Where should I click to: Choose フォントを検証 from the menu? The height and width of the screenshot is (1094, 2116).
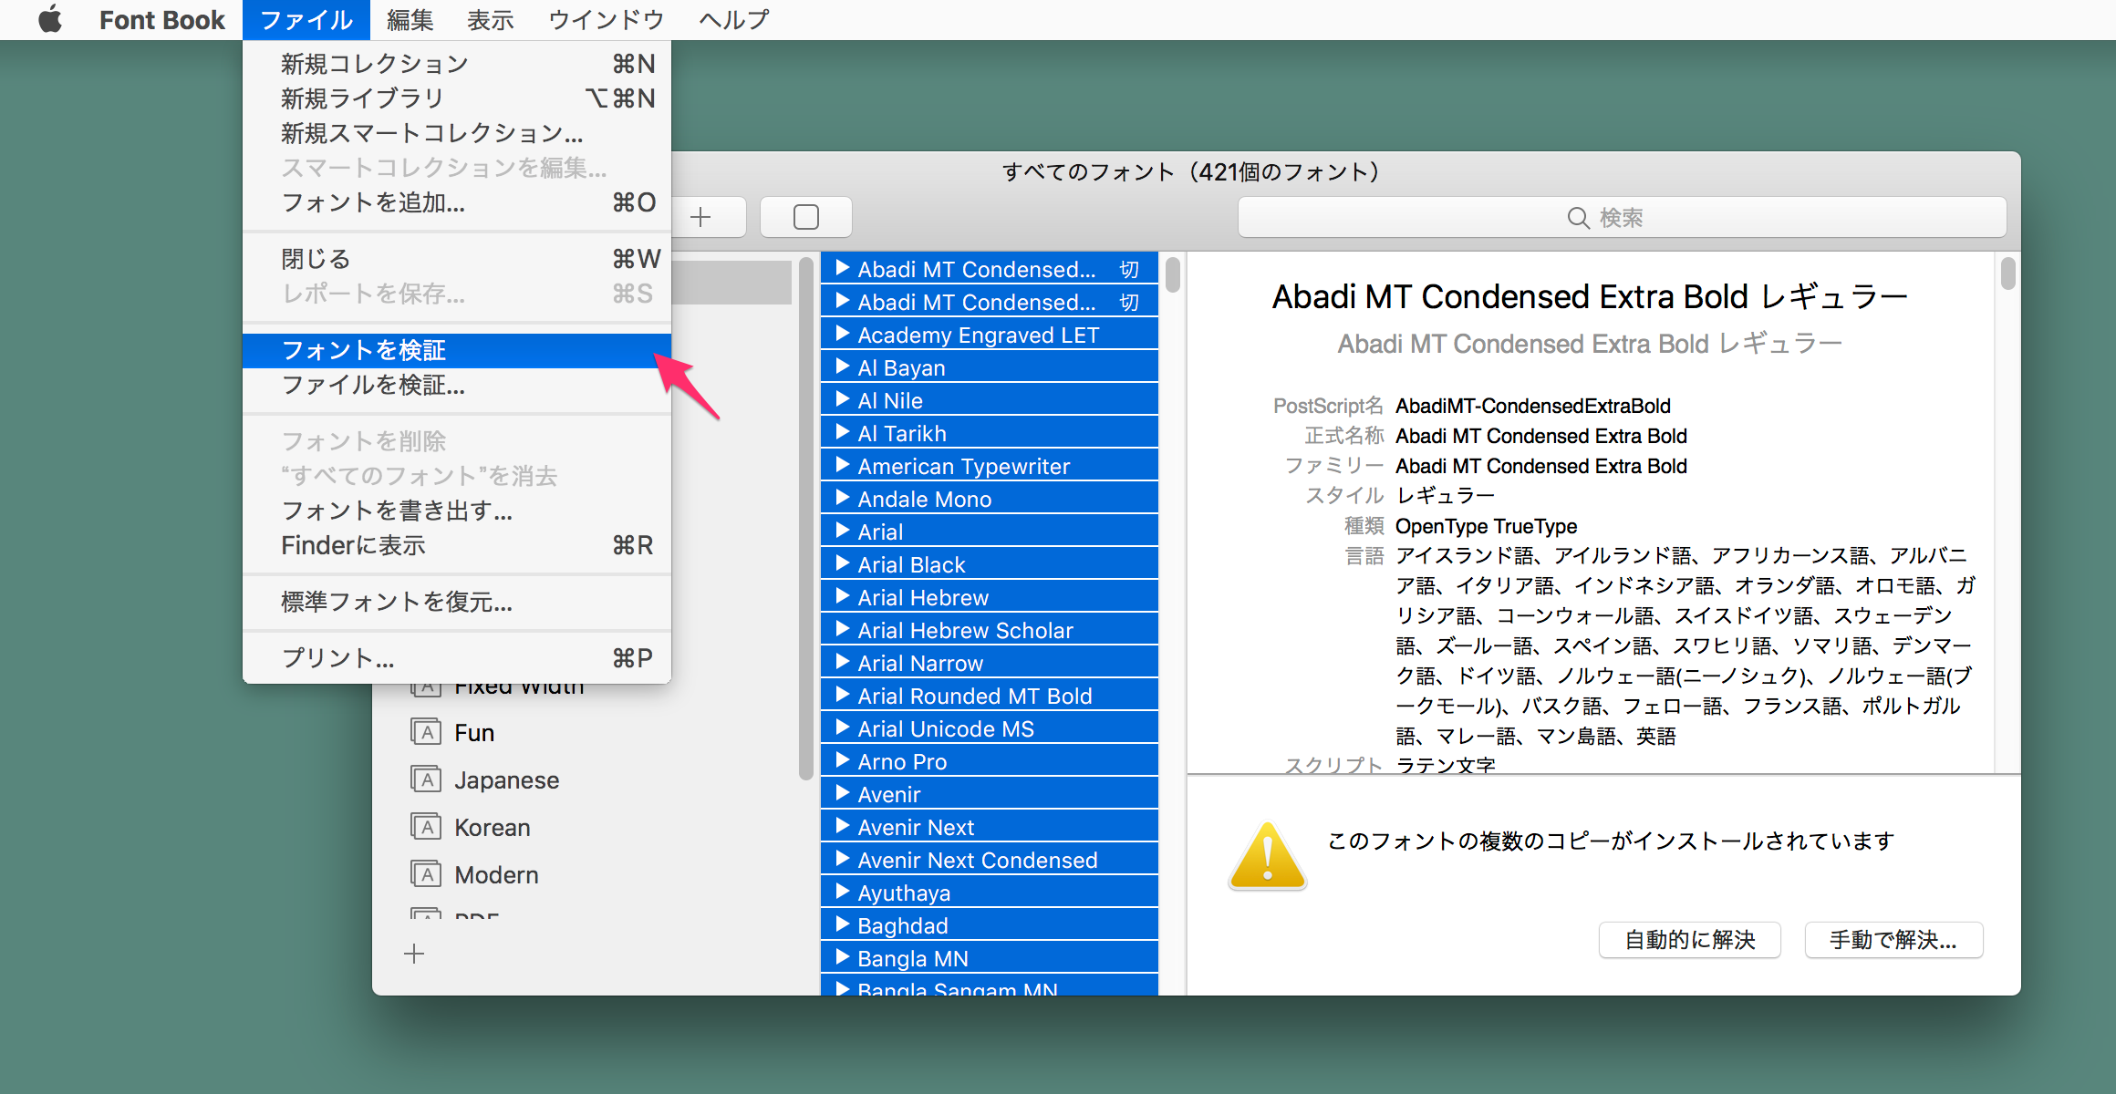pos(457,350)
